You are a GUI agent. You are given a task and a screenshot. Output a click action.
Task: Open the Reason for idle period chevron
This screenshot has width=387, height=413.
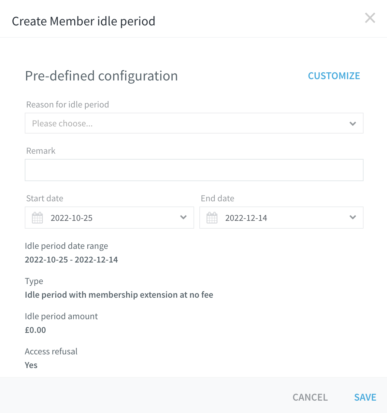click(353, 123)
